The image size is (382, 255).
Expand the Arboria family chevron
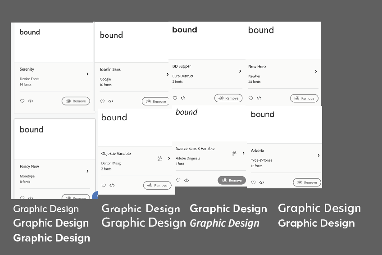coord(318,155)
